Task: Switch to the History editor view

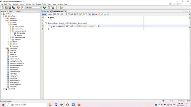Action: [x=50, y=14]
